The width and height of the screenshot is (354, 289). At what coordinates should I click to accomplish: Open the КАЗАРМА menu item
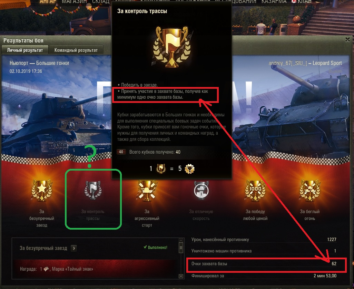[274, 2]
